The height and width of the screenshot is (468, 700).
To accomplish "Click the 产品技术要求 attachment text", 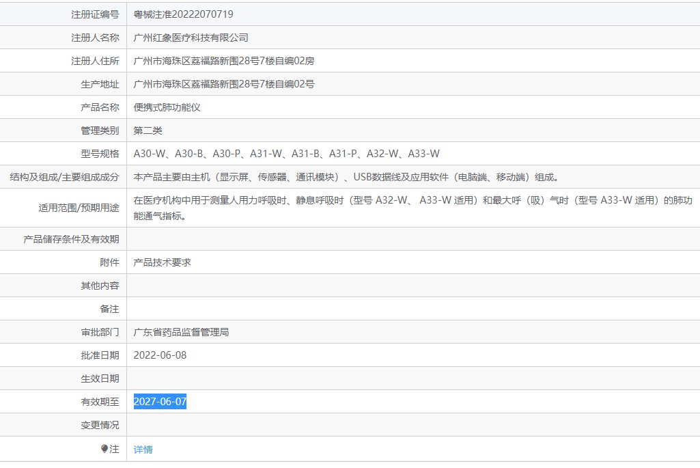I will pos(162,262).
